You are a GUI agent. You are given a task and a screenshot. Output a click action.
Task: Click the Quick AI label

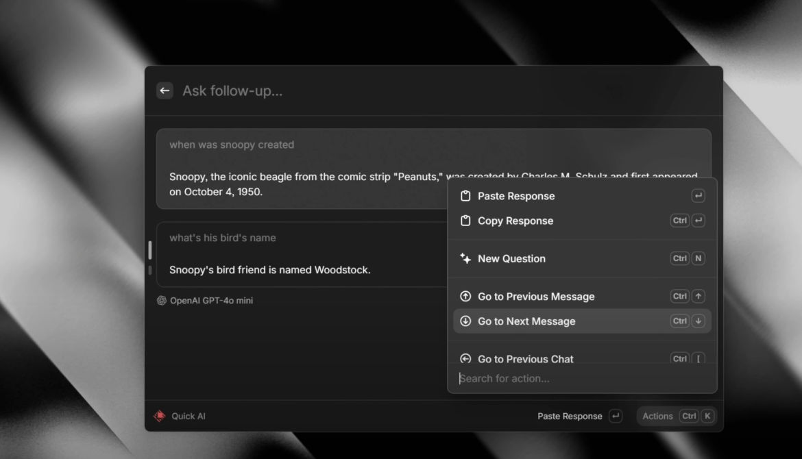(189, 416)
